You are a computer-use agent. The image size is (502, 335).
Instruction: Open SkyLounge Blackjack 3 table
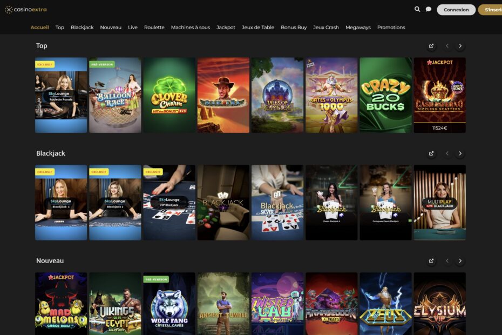pos(61,203)
